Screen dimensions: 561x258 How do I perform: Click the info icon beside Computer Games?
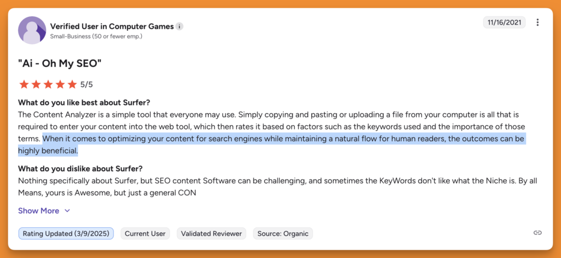click(180, 26)
